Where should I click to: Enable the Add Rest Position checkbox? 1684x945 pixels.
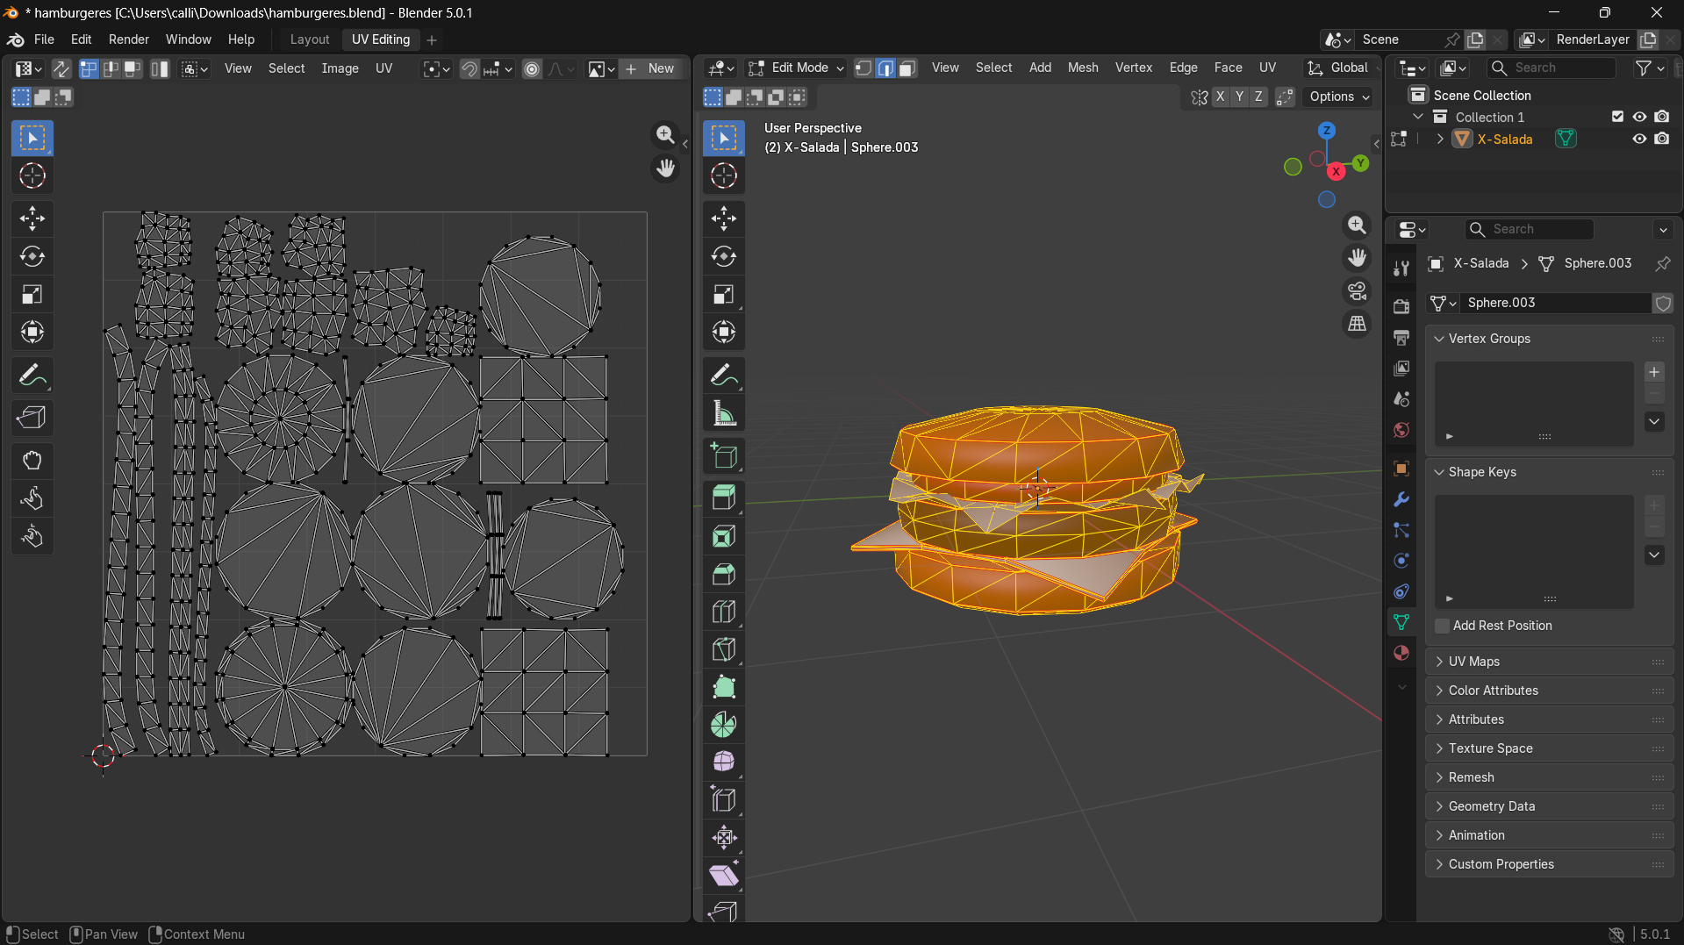pyautogui.click(x=1442, y=626)
